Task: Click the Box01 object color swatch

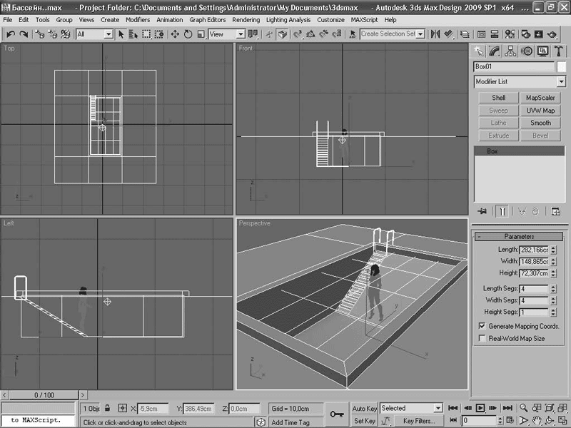Action: (562, 66)
